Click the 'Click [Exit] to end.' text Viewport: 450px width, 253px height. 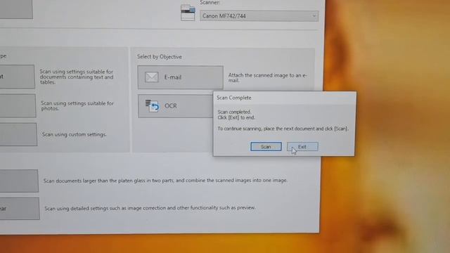tap(236, 117)
